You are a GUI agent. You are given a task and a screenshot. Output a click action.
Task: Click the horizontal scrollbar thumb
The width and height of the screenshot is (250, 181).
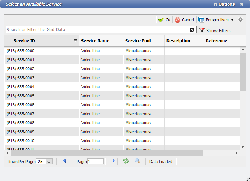point(105,153)
